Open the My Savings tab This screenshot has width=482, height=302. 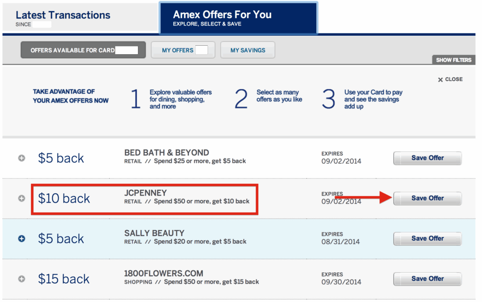[248, 50]
